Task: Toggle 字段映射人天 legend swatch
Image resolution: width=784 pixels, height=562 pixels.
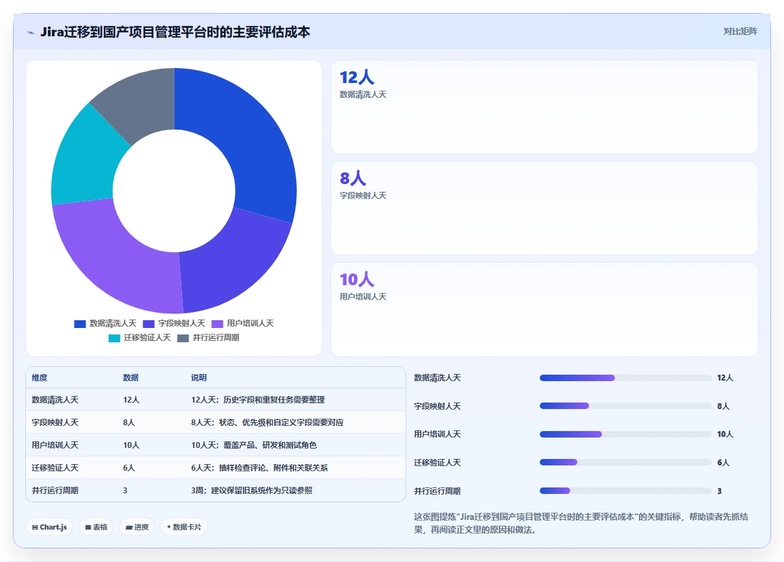Action: pyautogui.click(x=148, y=323)
